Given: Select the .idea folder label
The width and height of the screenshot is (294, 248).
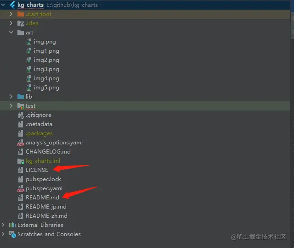Looking at the screenshot, I should click(x=32, y=23).
